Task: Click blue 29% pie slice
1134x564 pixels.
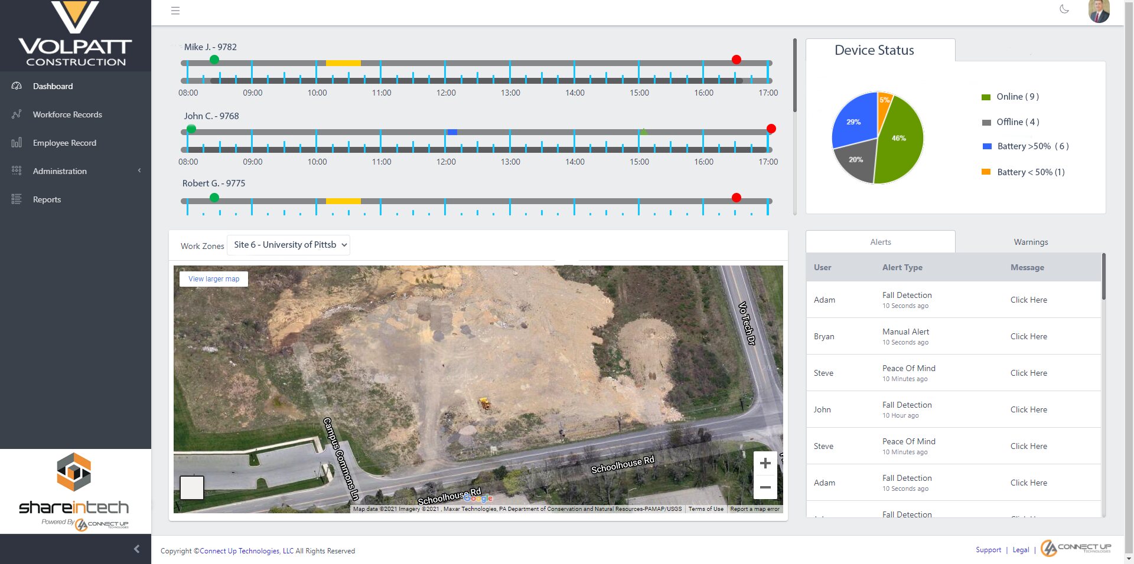Action: click(855, 121)
